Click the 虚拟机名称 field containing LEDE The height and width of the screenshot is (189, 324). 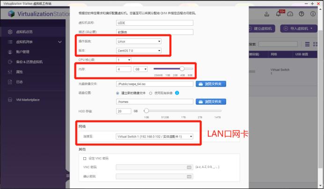tap(155, 23)
